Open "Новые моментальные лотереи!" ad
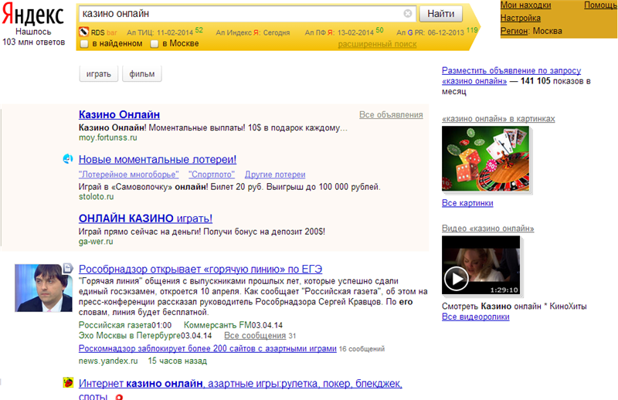 click(x=158, y=160)
